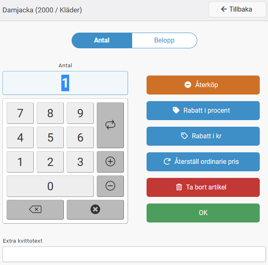
Task: Choose Rabatt i kr discount
Action: [203, 136]
